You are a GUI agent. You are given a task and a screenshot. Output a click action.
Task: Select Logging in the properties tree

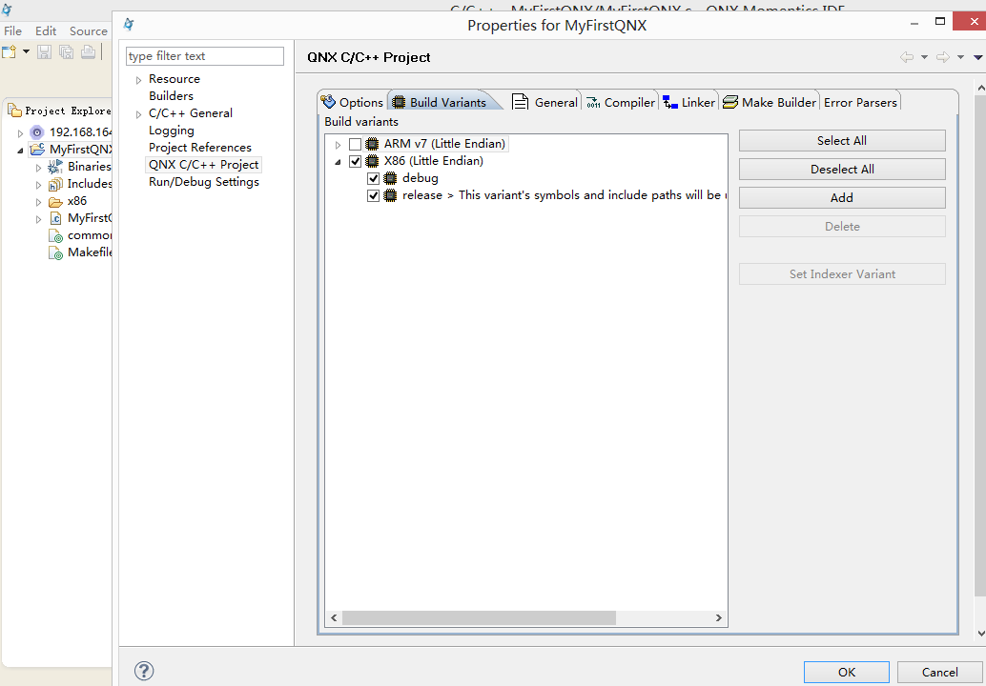[171, 131]
